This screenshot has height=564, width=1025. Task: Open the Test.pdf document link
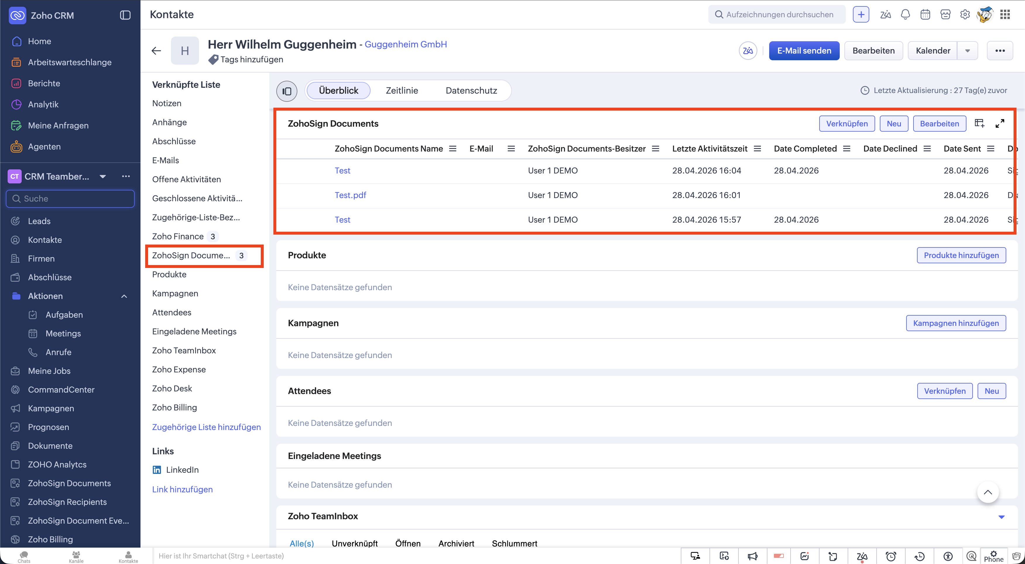(x=350, y=195)
